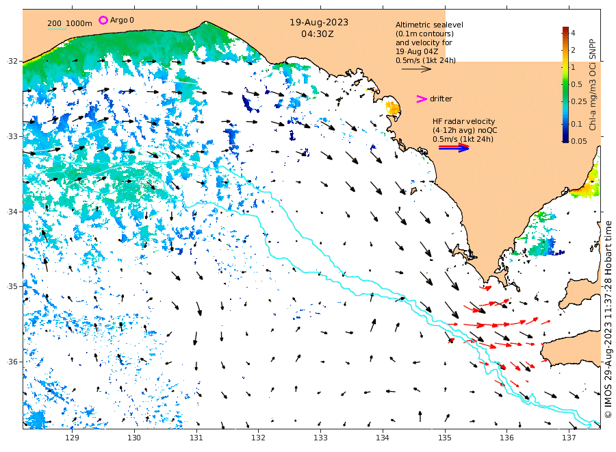This screenshot has height=452, width=616.
Task: Click the latitude axis label -32
Action: point(12,62)
